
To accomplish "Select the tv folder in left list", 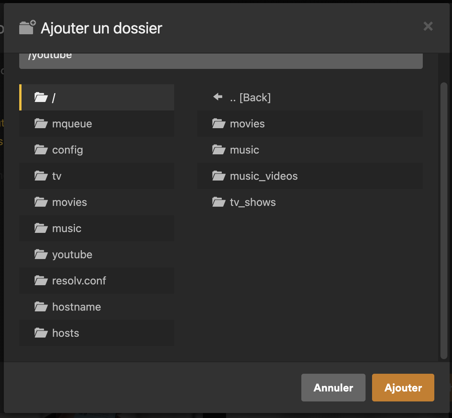I will 57,176.
